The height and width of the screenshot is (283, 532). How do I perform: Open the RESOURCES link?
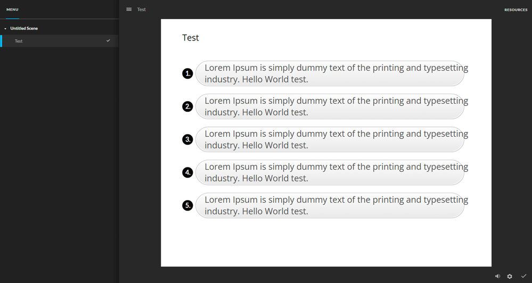point(515,10)
